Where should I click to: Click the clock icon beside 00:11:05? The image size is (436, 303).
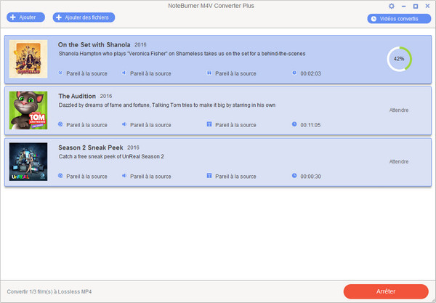tap(294, 124)
